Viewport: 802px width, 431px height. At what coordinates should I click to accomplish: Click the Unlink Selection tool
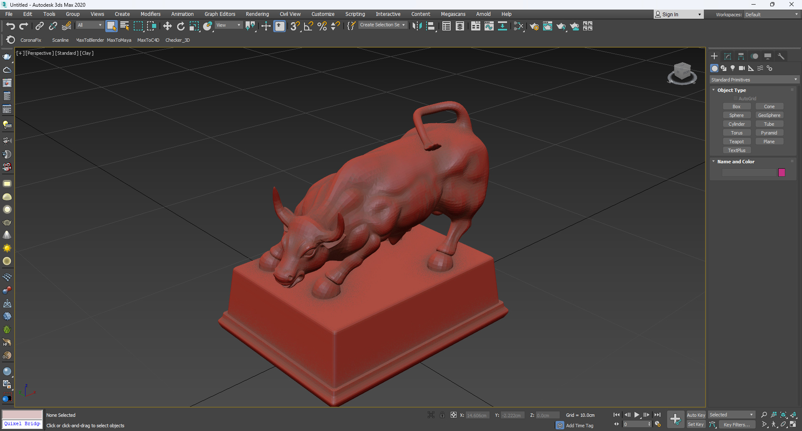click(53, 26)
